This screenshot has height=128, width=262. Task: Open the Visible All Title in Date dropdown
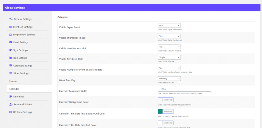click(x=169, y=57)
